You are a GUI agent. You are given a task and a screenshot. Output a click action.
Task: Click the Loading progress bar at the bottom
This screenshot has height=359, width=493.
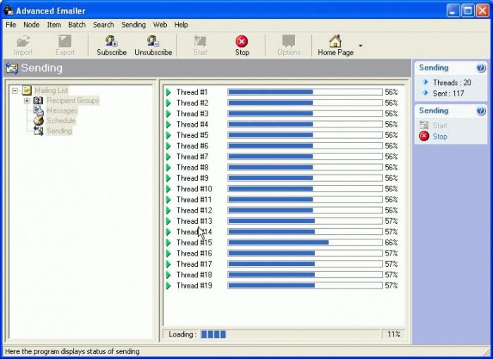(290, 334)
